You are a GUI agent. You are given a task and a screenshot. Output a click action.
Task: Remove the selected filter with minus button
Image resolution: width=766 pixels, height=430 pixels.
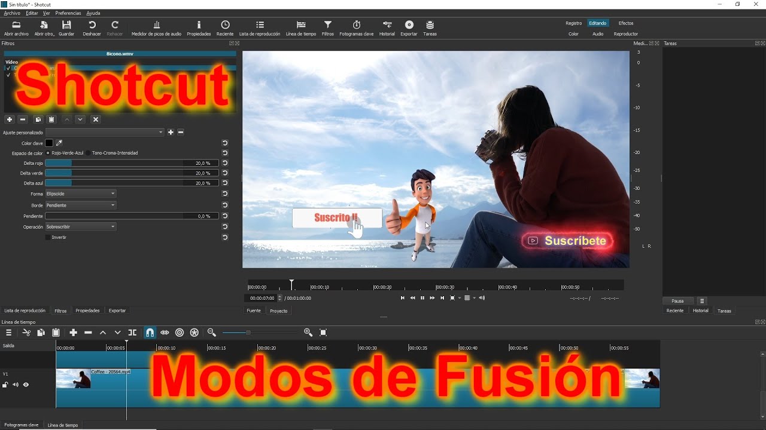[x=23, y=119]
